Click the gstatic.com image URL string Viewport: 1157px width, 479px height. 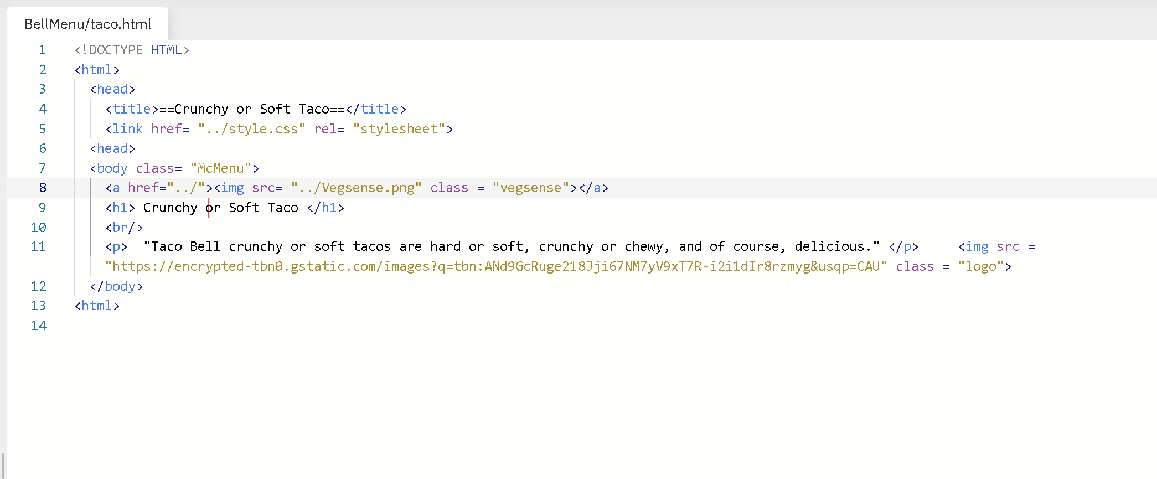496,266
